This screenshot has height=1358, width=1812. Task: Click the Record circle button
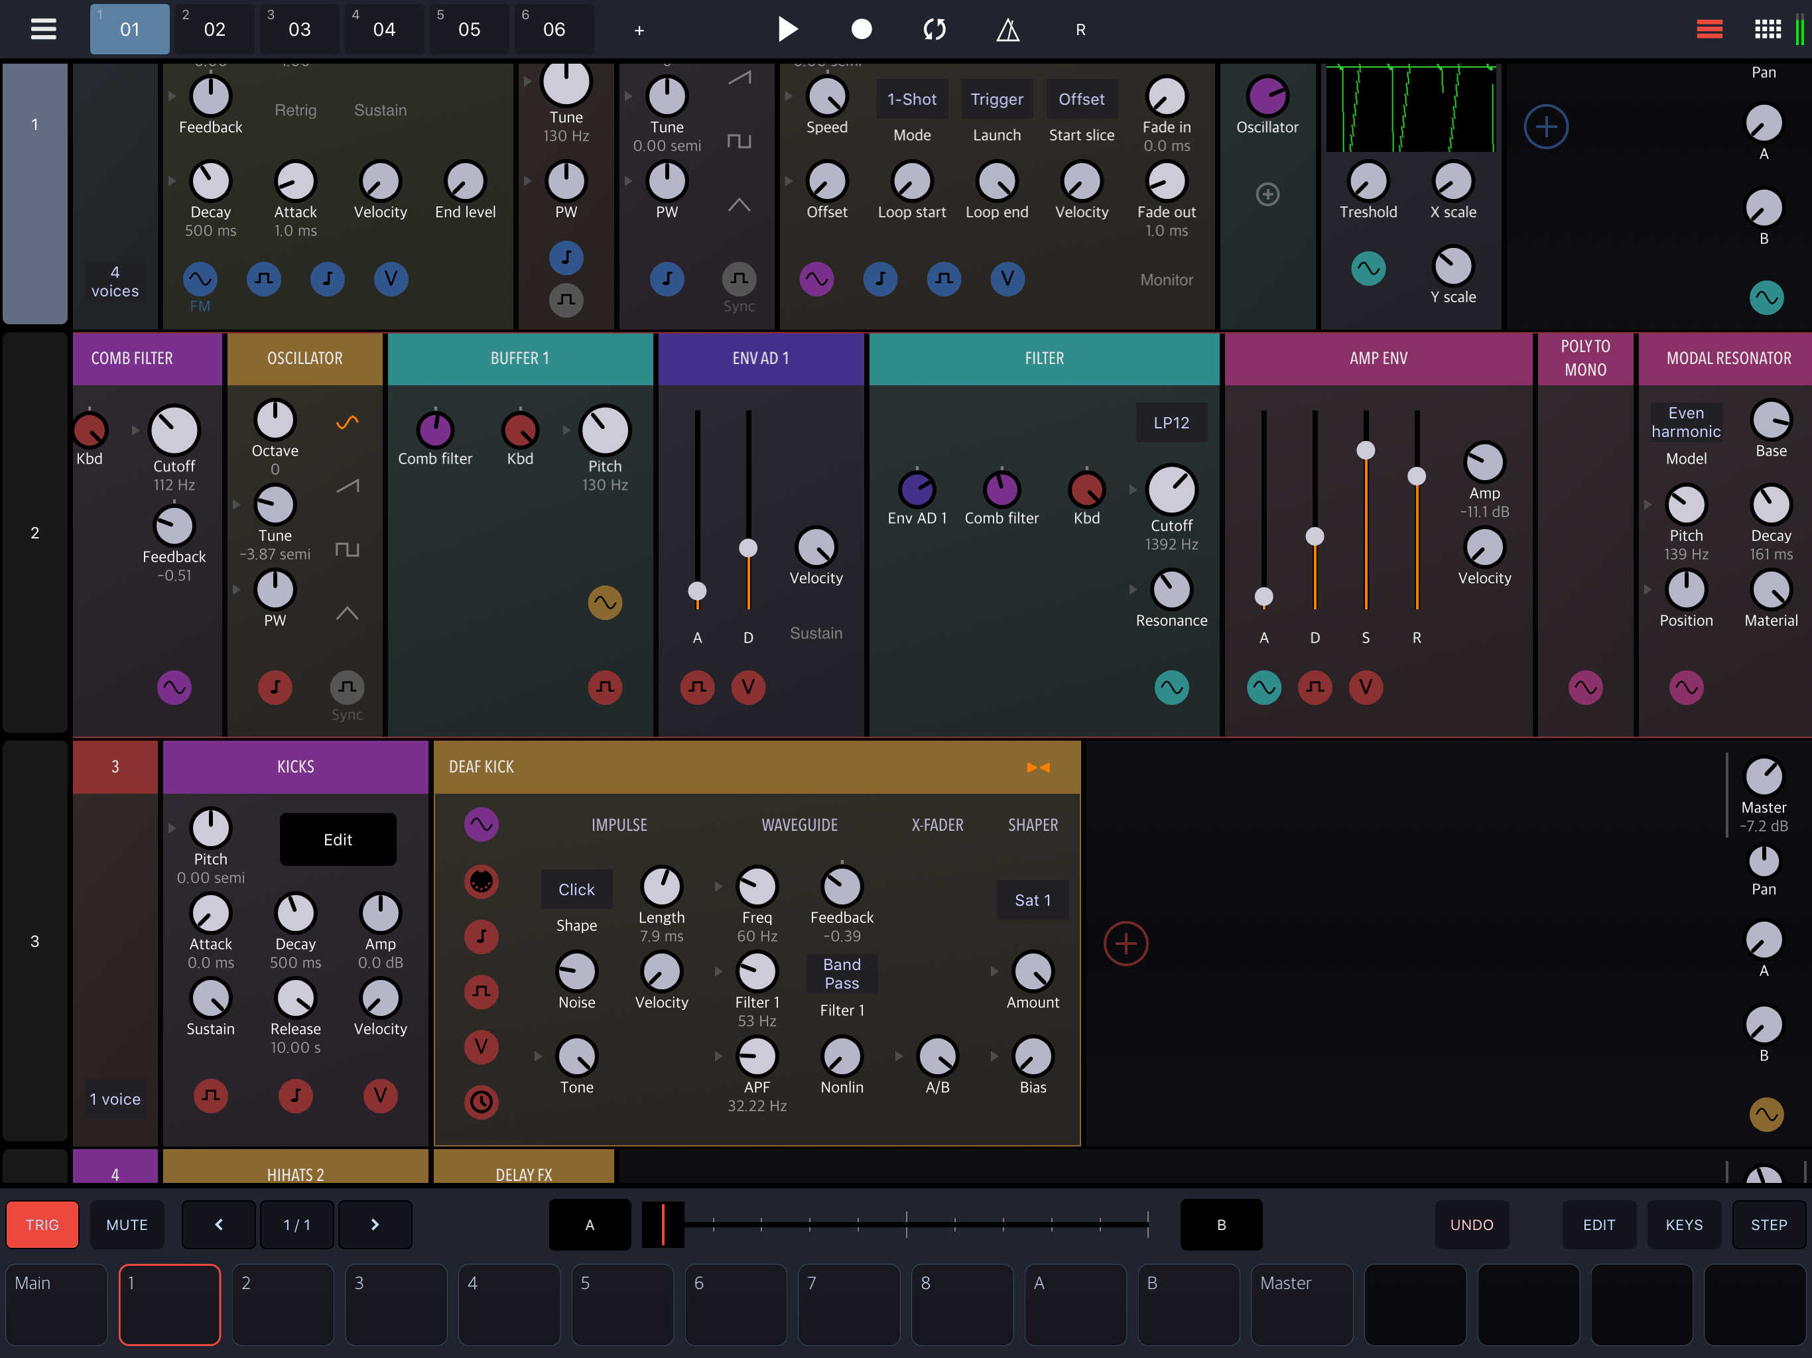pos(861,29)
